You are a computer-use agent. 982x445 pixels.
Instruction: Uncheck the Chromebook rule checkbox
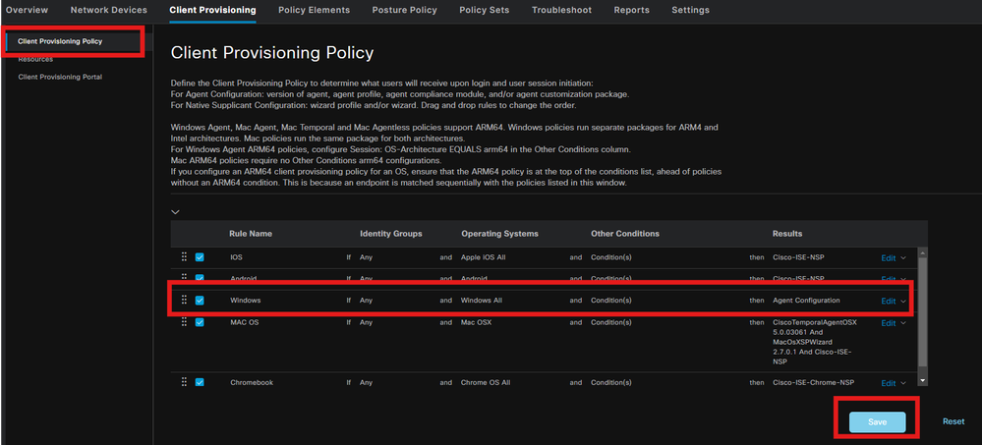[x=200, y=382]
